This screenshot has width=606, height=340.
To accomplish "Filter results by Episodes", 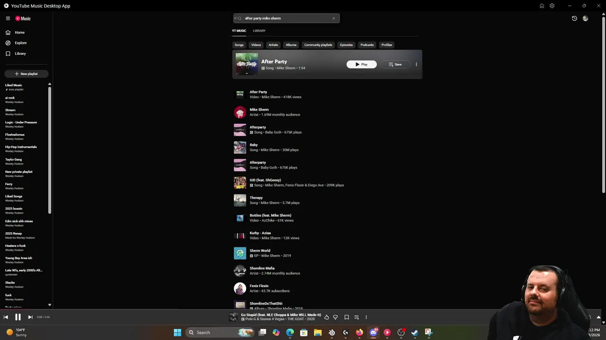I will (346, 45).
